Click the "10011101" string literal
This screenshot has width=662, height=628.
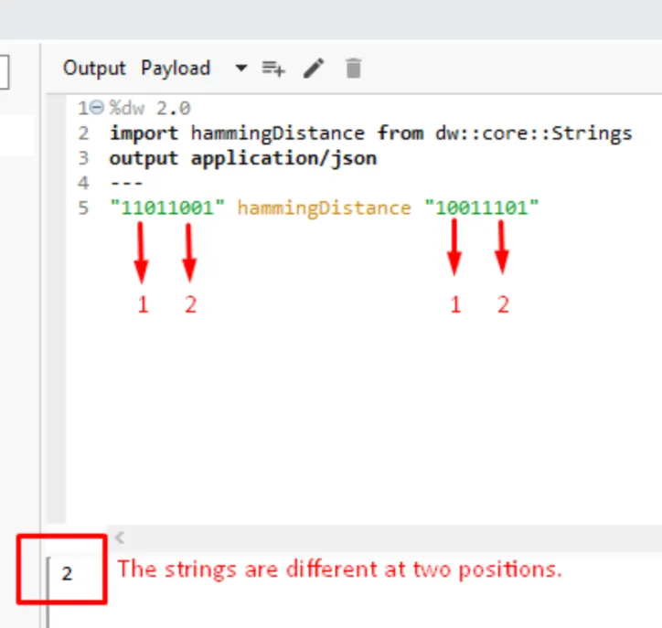click(482, 208)
